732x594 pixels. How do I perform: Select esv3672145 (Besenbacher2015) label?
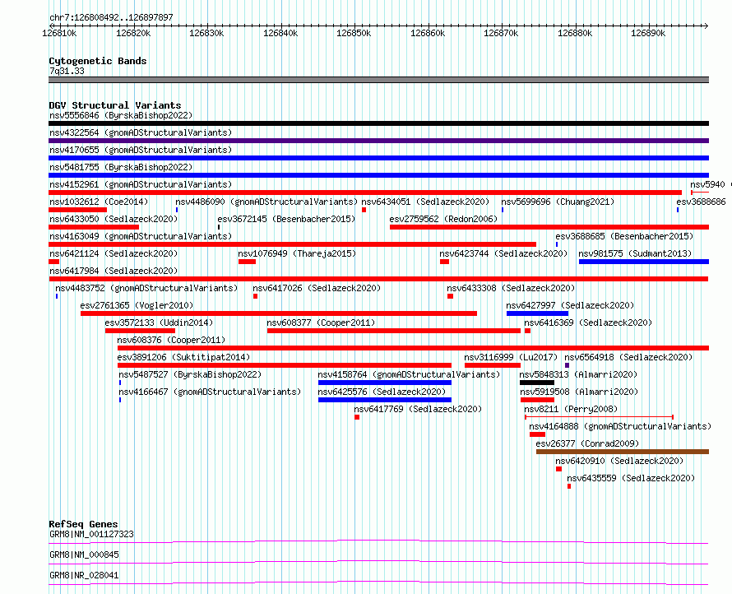286,219
